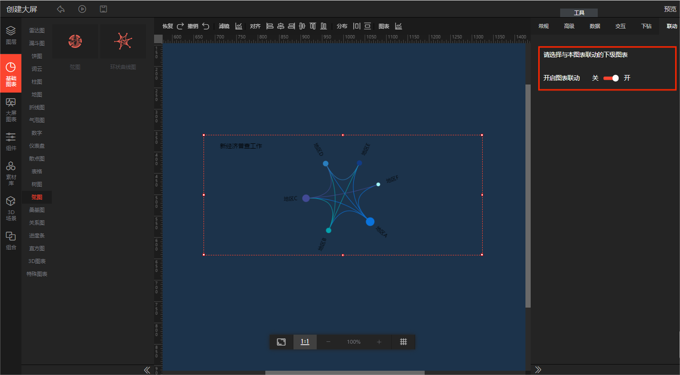Click the undo (撤销) arrow icon
The height and width of the screenshot is (375, 680).
pyautogui.click(x=205, y=26)
